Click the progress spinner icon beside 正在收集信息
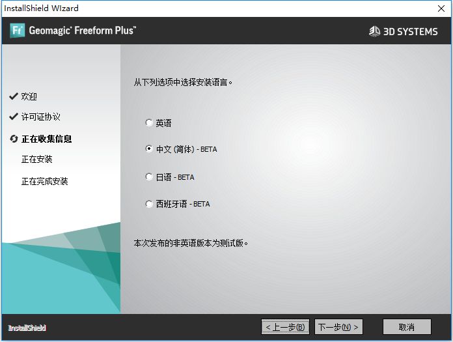This screenshot has width=453, height=342. pos(14,139)
